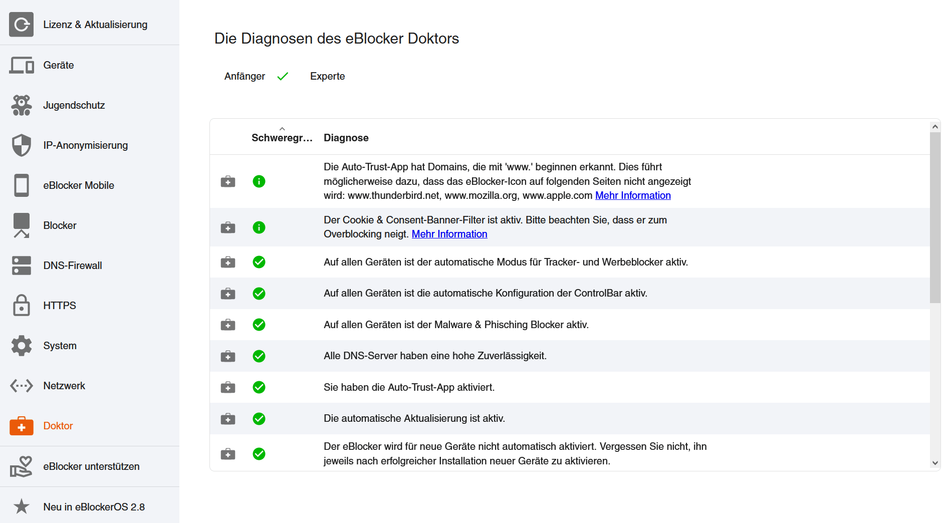The image size is (946, 523).
Task: Click the eBlocker Mobile phone icon
Action: pos(21,185)
